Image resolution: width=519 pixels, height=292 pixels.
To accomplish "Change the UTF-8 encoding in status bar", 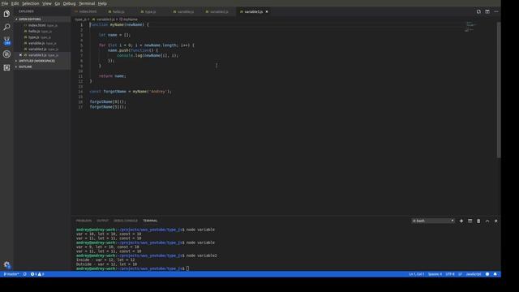I will pyautogui.click(x=450, y=274).
